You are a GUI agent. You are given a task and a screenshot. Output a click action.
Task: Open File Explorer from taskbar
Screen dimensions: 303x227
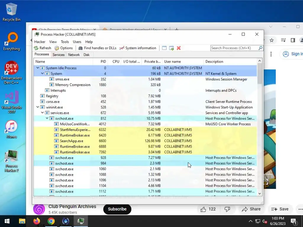coord(22,221)
